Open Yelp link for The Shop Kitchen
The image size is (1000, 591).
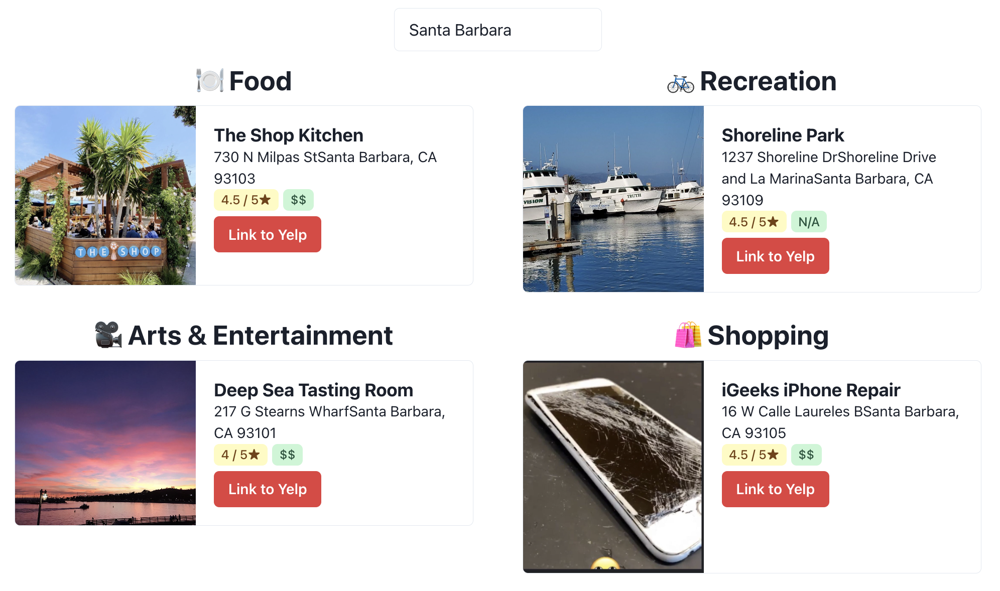pyautogui.click(x=267, y=234)
